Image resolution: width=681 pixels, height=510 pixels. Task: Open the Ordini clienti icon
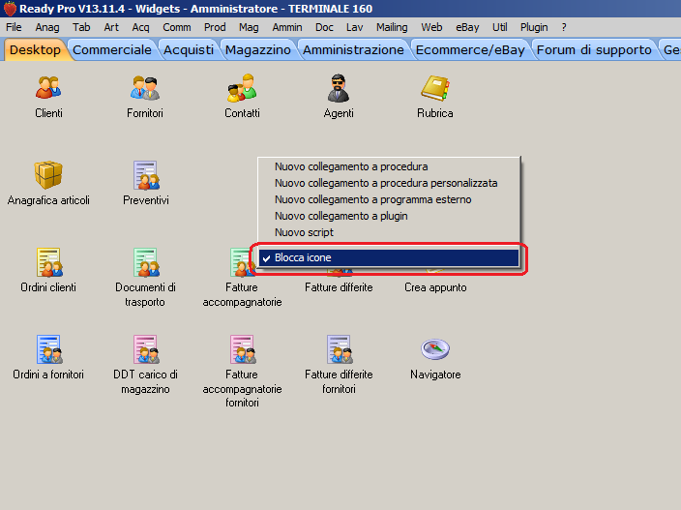tap(49, 262)
